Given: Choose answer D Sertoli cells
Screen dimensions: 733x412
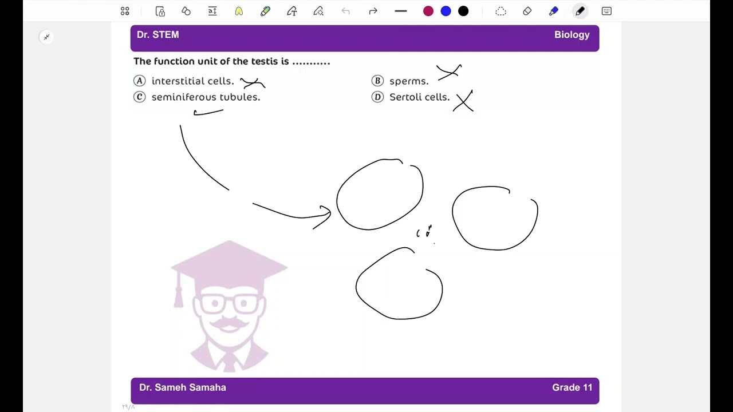Looking at the screenshot, I should pos(411,97).
